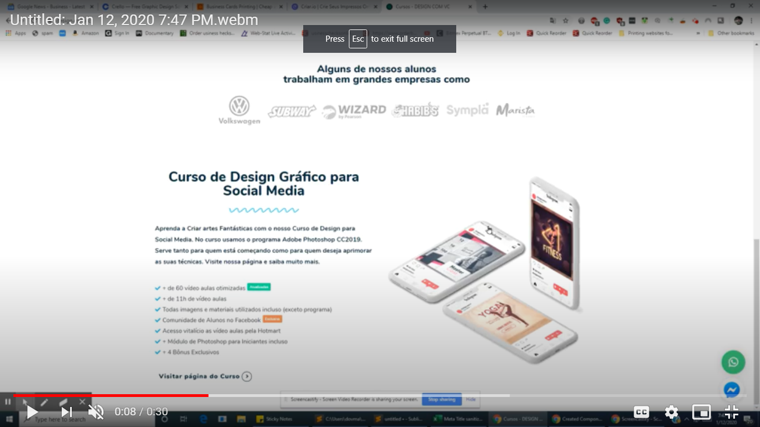Open the Apps bookmark shortcut
The width and height of the screenshot is (760, 427).
(x=16, y=33)
